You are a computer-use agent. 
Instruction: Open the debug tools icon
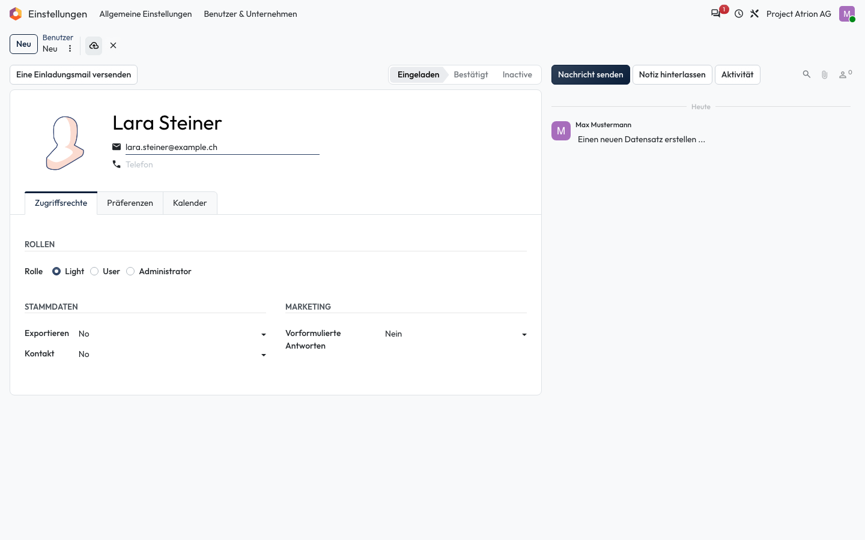click(x=754, y=14)
